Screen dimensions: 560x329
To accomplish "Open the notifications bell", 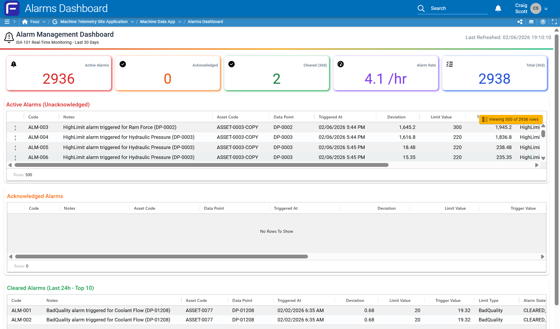I will 498,8.
